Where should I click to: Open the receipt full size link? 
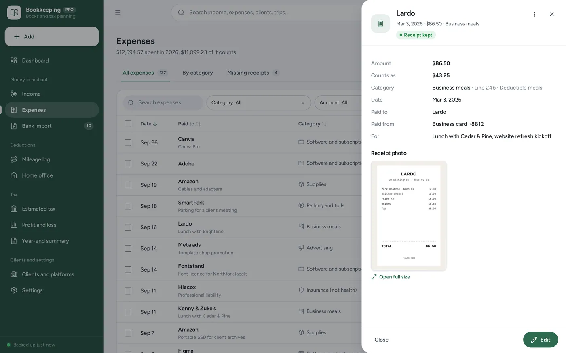[x=391, y=277]
